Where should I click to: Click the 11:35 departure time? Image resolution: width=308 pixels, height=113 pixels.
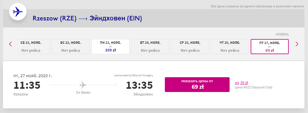pos(27,85)
